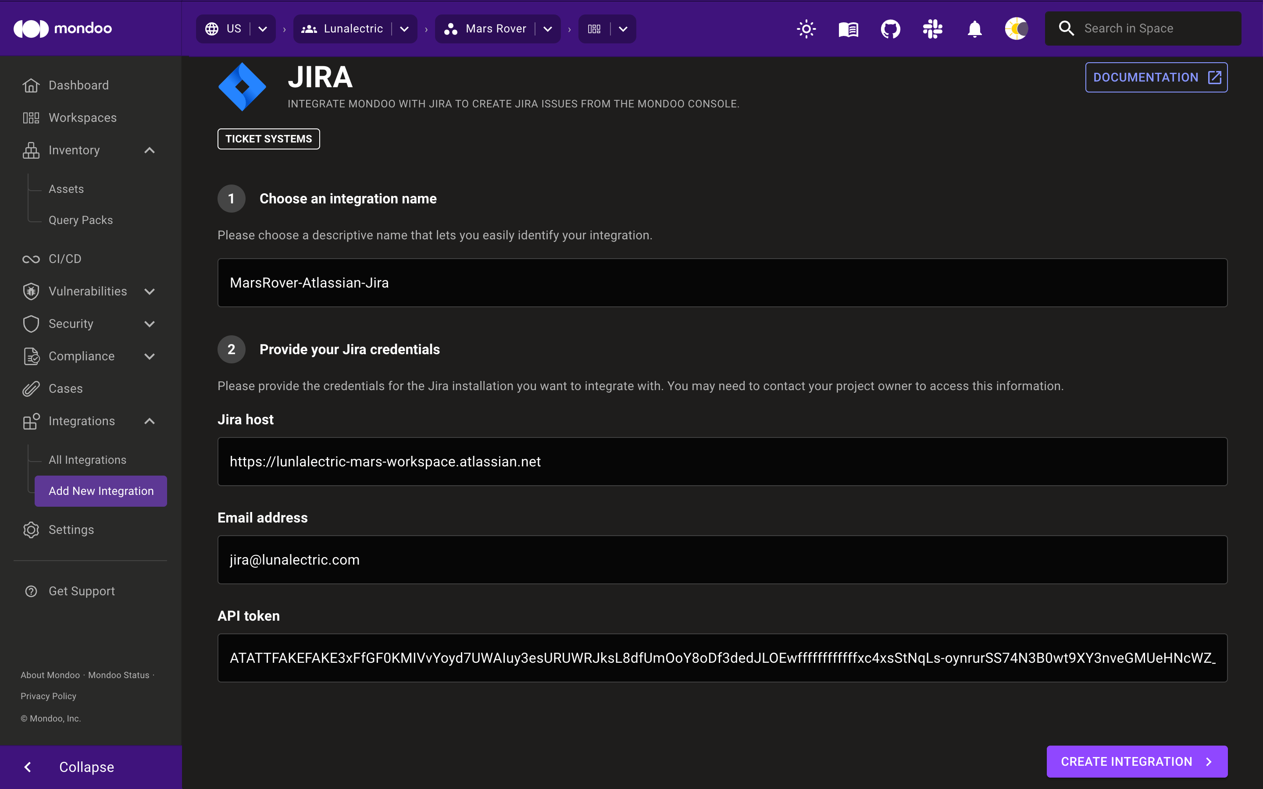The image size is (1263, 789).
Task: Click the Mondoo logo in top left
Action: click(x=62, y=27)
